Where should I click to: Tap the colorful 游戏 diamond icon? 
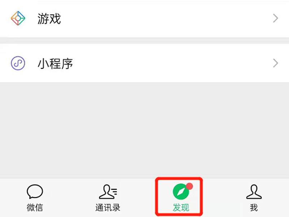click(x=18, y=18)
